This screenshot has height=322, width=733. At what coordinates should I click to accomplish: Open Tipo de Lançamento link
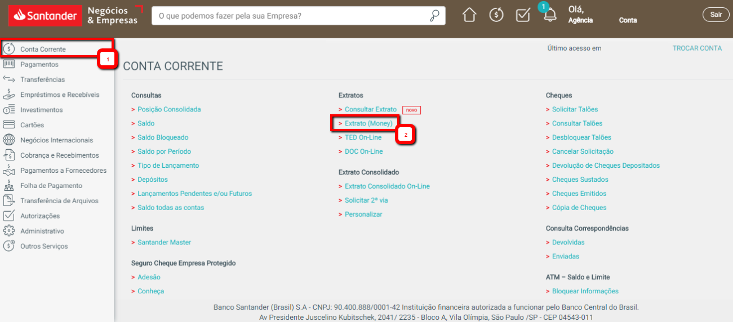pyautogui.click(x=168, y=166)
